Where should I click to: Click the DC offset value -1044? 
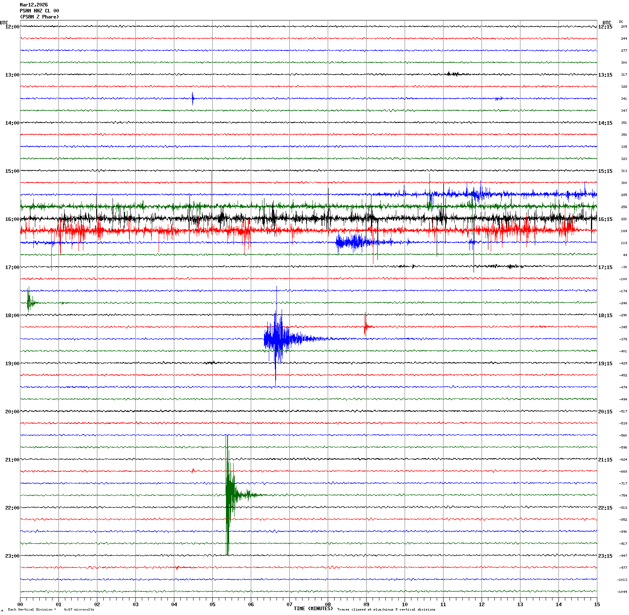[x=622, y=592]
